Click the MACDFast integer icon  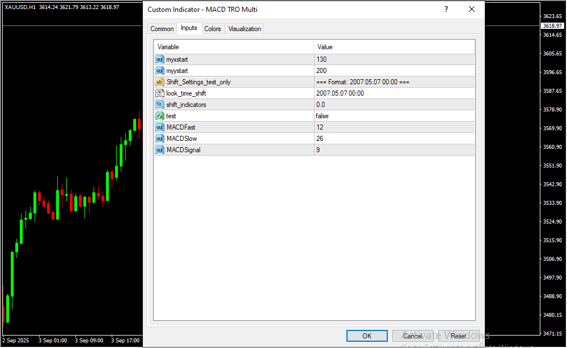[159, 127]
